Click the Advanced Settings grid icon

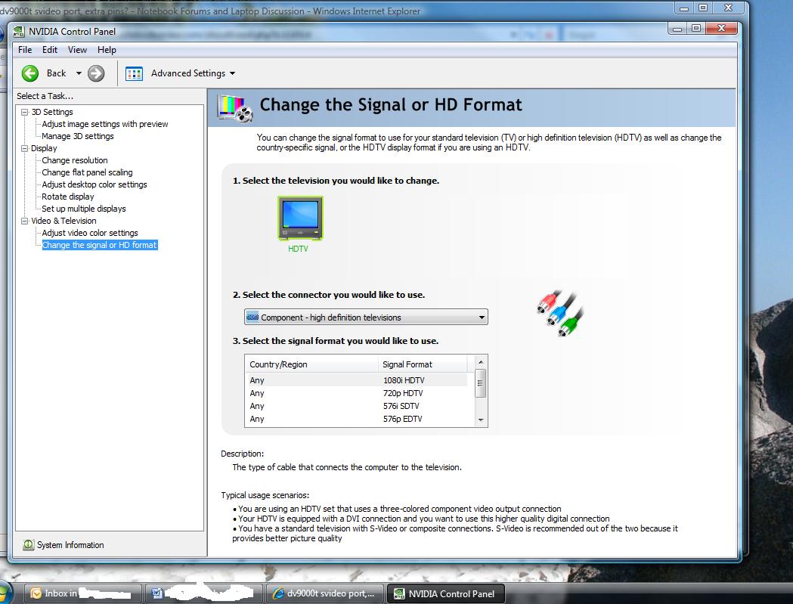pyautogui.click(x=134, y=73)
